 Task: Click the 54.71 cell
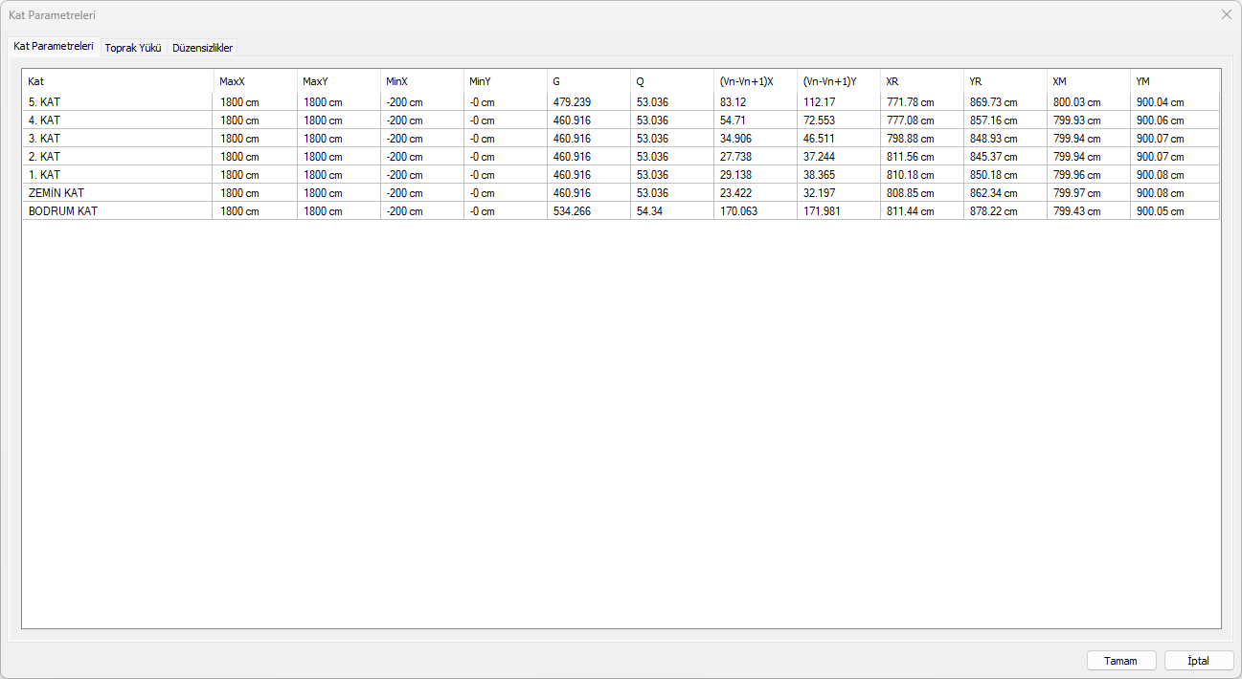click(755, 120)
